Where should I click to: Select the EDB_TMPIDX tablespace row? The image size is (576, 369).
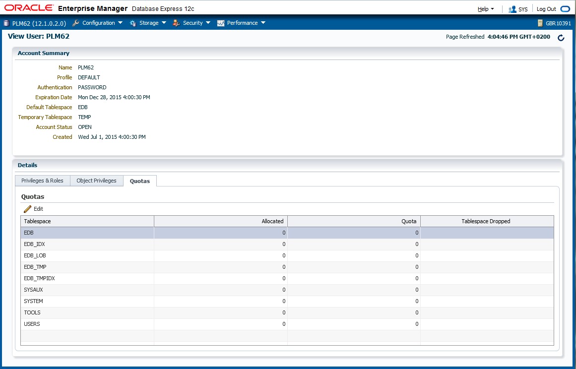[287, 278]
